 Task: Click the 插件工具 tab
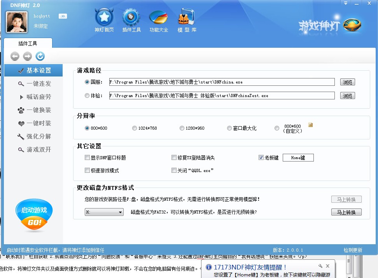pos(28,43)
